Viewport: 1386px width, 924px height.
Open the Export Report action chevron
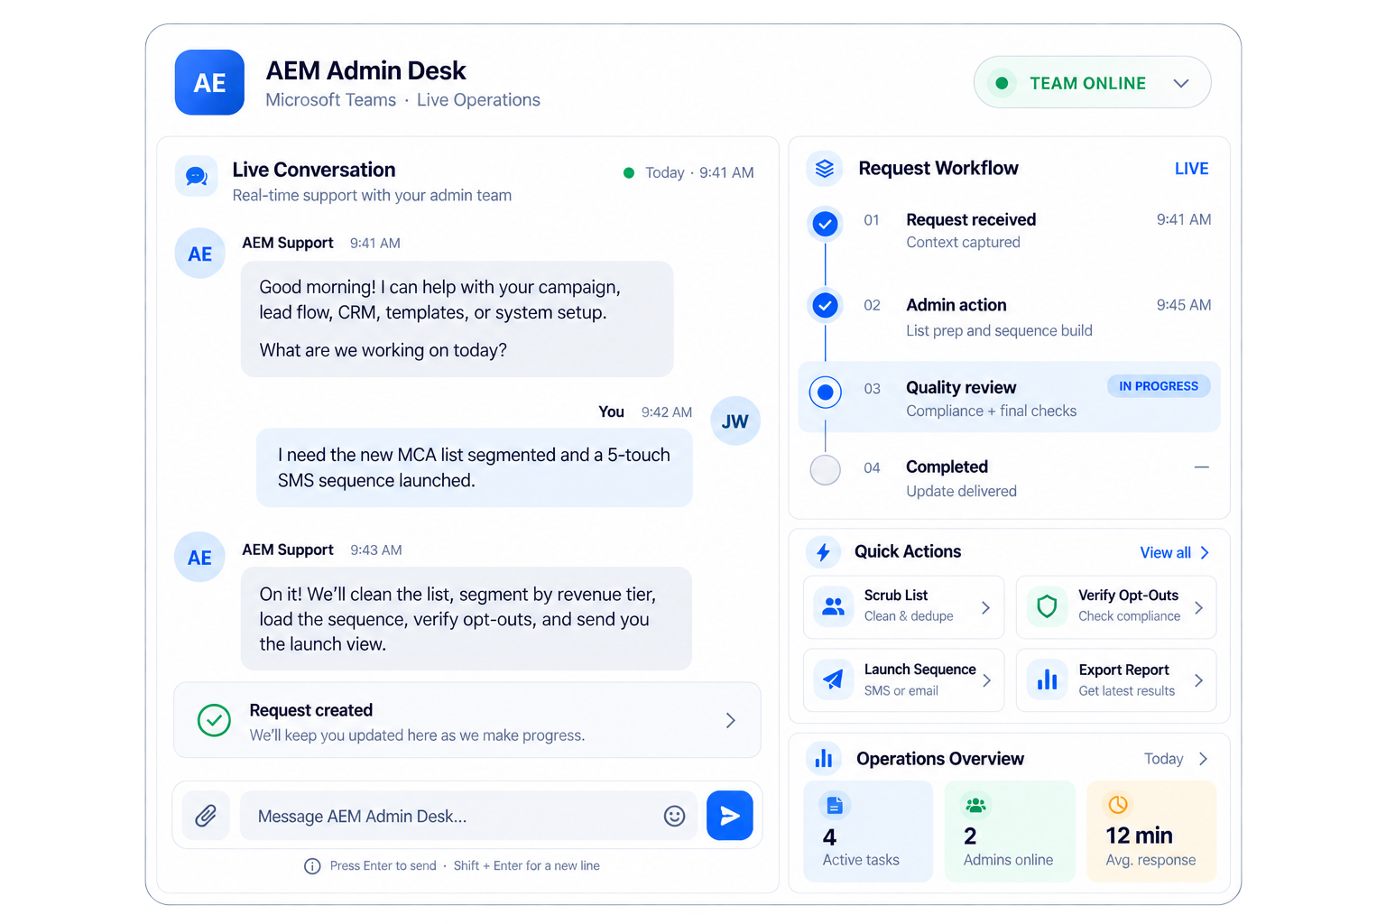pyautogui.click(x=1198, y=680)
